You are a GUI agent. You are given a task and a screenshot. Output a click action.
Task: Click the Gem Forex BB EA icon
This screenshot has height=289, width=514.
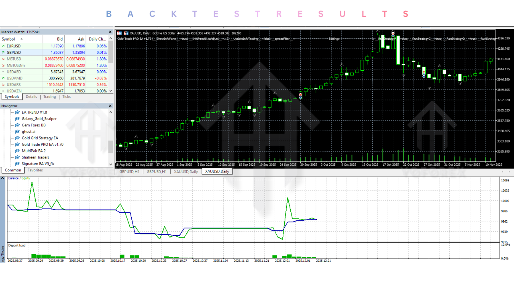tap(18, 125)
